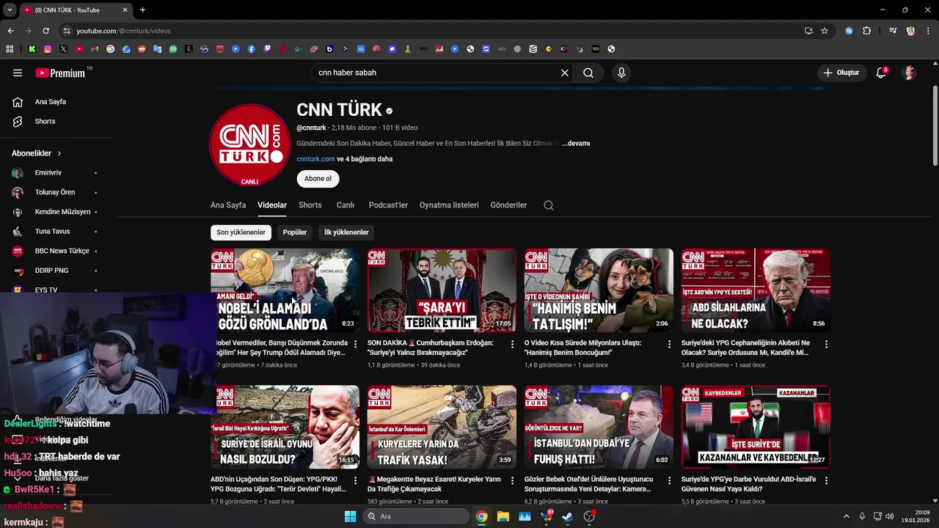The width and height of the screenshot is (939, 528).
Task: Open BBC News Türkçe subscription
Action: click(62, 251)
